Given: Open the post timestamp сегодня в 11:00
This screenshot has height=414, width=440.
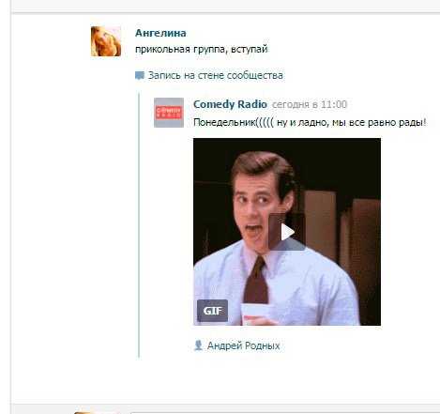Looking at the screenshot, I should click(x=310, y=104).
